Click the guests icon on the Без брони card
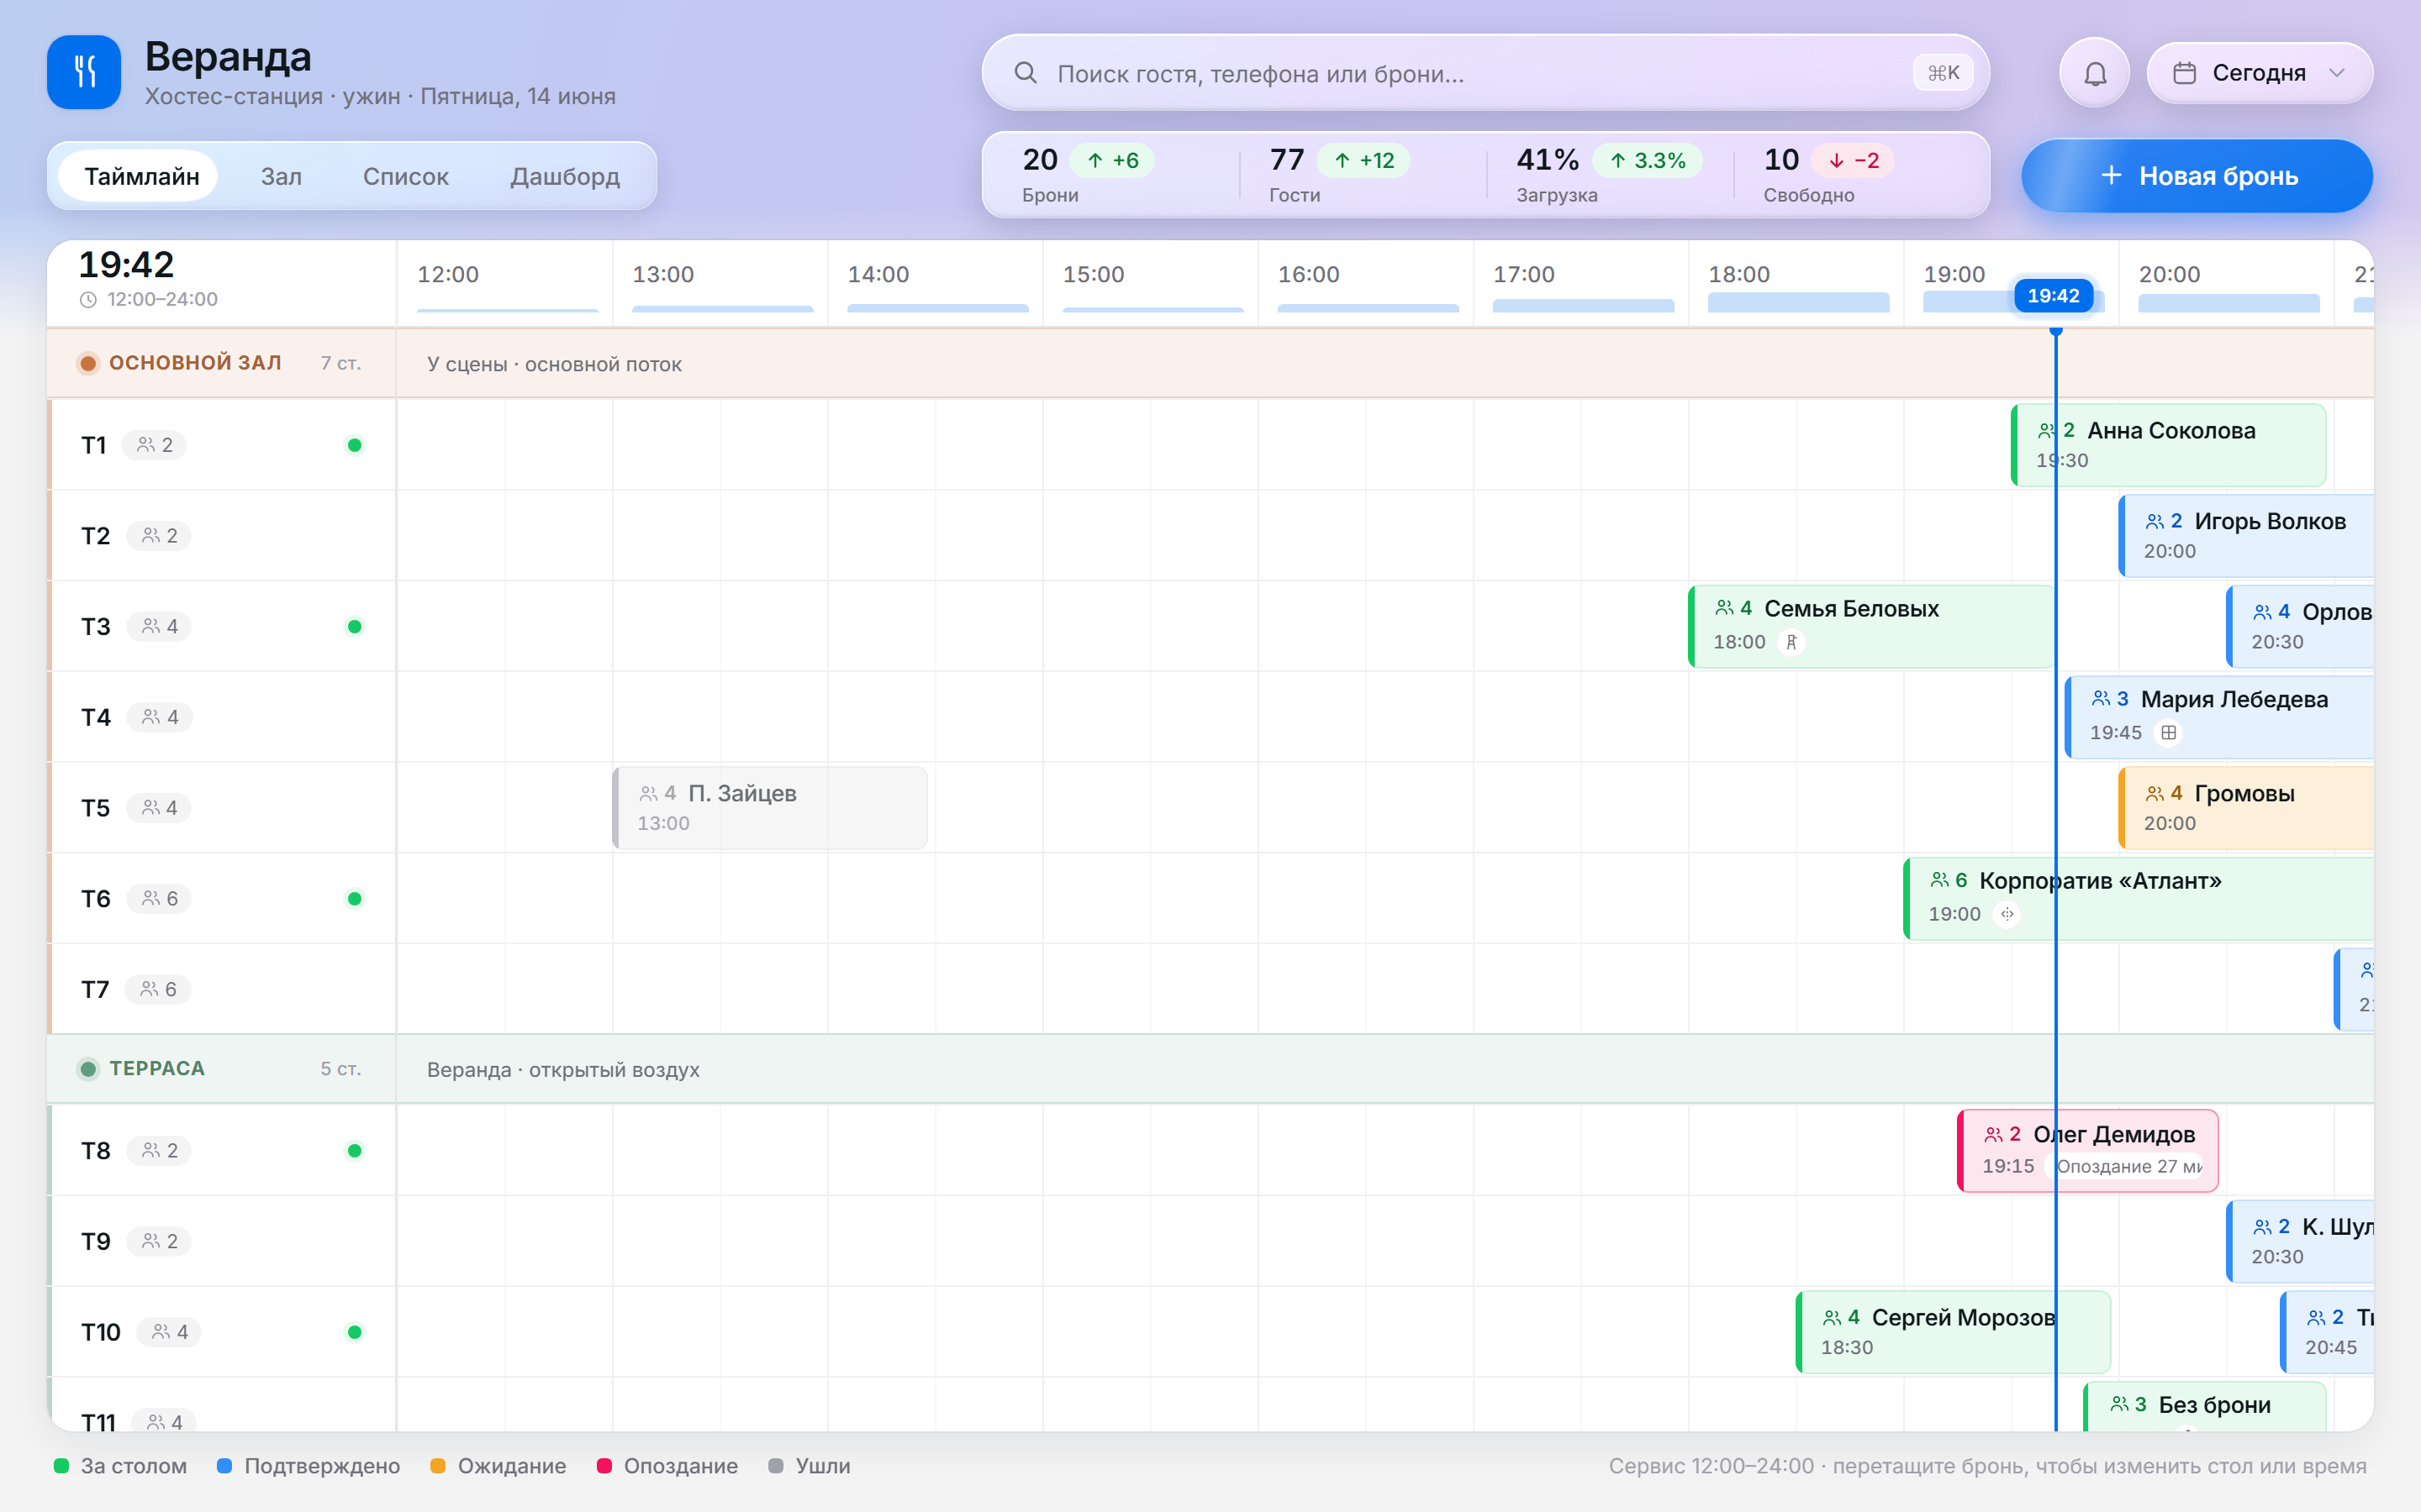The image size is (2421, 1512). (2119, 1405)
